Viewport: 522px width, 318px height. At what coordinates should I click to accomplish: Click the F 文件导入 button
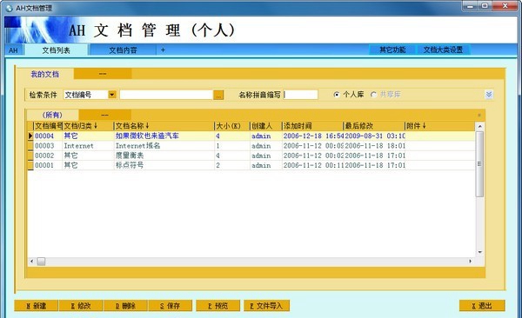coord(266,306)
